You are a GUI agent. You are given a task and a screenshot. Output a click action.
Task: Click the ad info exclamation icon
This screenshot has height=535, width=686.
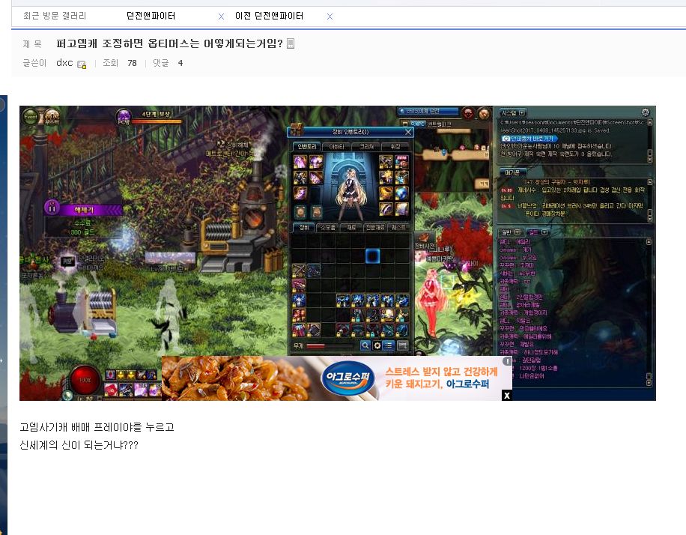(506, 361)
